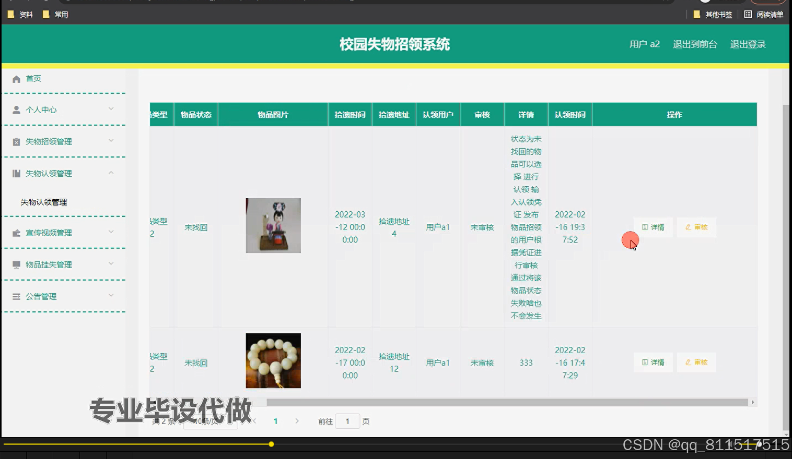Image resolution: width=792 pixels, height=459 pixels.
Task: Click the 2022-02-17 拾遗时间 cell
Action: 350,363
